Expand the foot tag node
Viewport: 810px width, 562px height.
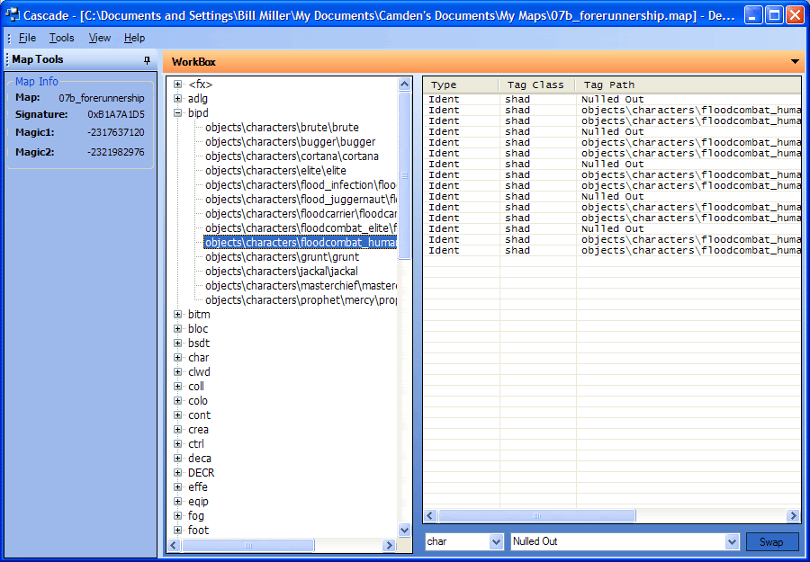tap(177, 530)
